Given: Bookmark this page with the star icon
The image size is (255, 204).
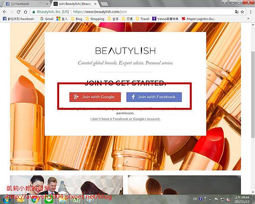Looking at the screenshot, I should pyautogui.click(x=242, y=12).
